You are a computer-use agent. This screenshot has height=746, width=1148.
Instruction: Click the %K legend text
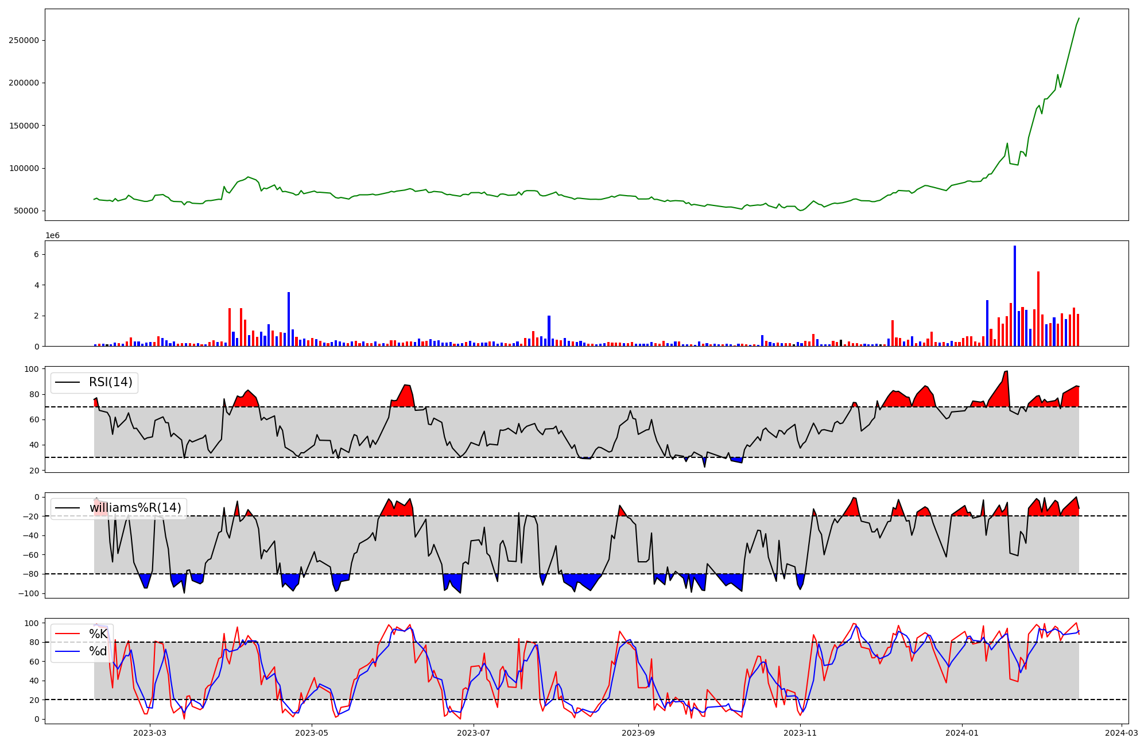[x=98, y=634]
